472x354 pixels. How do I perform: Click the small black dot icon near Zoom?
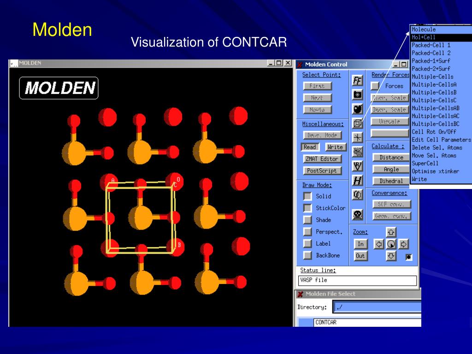pos(408,257)
